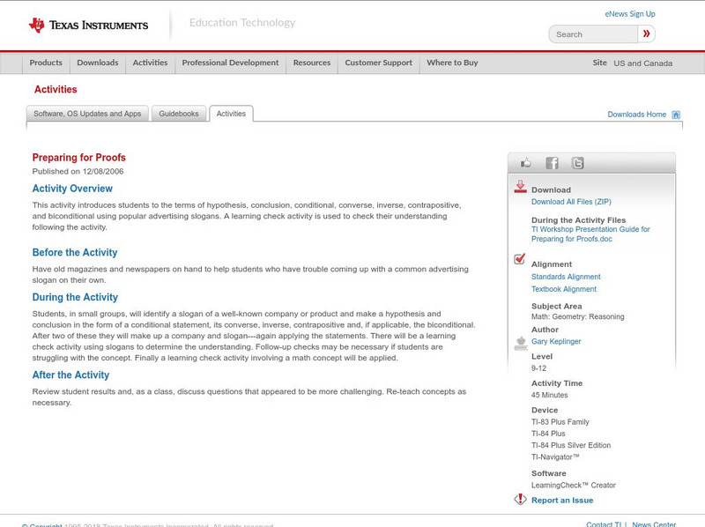Select the Activities tab
Viewport: 705px width, 527px height.
click(231, 114)
